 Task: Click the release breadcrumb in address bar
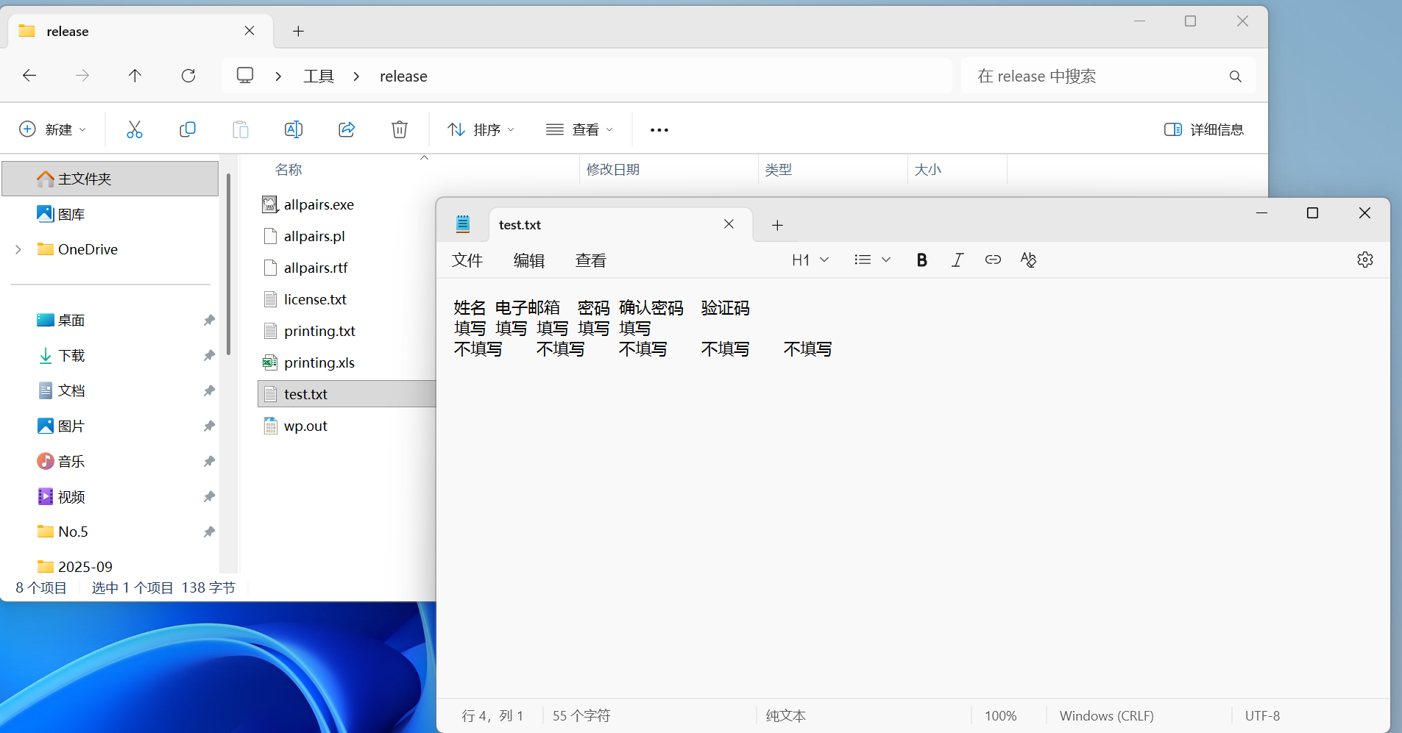(403, 76)
